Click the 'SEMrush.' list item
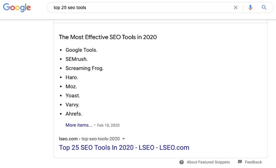This screenshot has width=276, height=168. pyautogui.click(x=76, y=59)
